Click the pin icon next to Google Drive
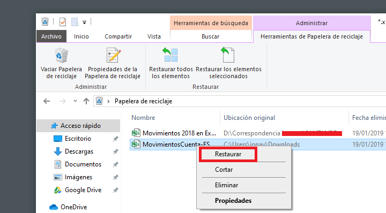Screen dimensions: 386x213 [115, 190]
